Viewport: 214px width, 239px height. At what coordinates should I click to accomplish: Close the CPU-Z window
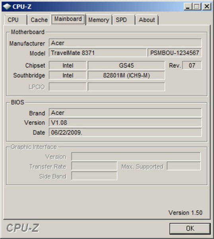[x=207, y=6]
